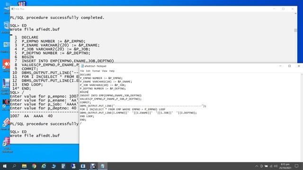
Task: Select the red AnyDesk desktop shortcut
Action: pyautogui.click(x=6, y=64)
